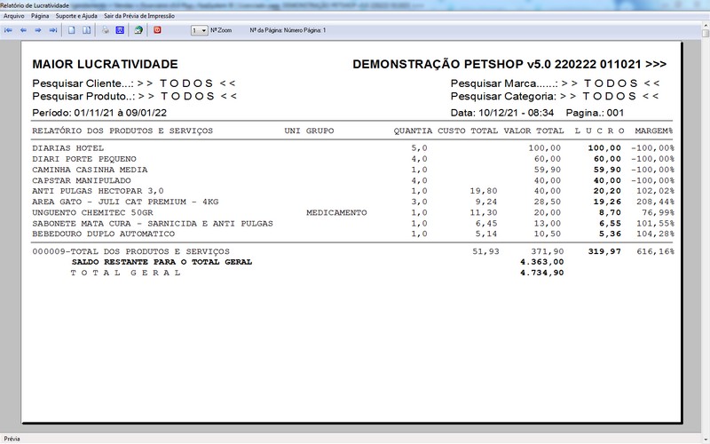This screenshot has height=444, width=710.
Task: Click the custo total 51,93 value
Action: click(x=485, y=251)
